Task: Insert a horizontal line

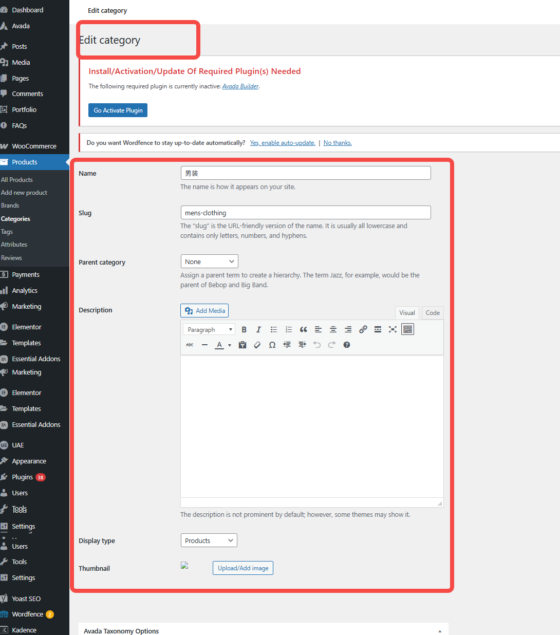Action: point(205,345)
